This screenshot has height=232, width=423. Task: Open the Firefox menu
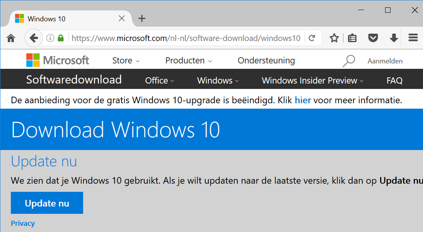413,38
